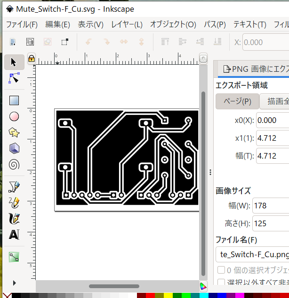Activate the 3D box tool

pos(14,148)
